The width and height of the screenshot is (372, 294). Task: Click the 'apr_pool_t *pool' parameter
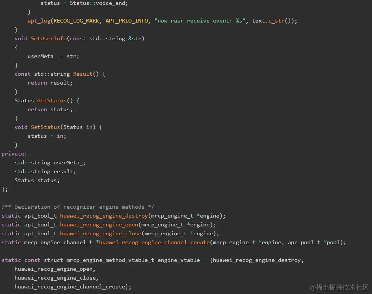pos(314,242)
